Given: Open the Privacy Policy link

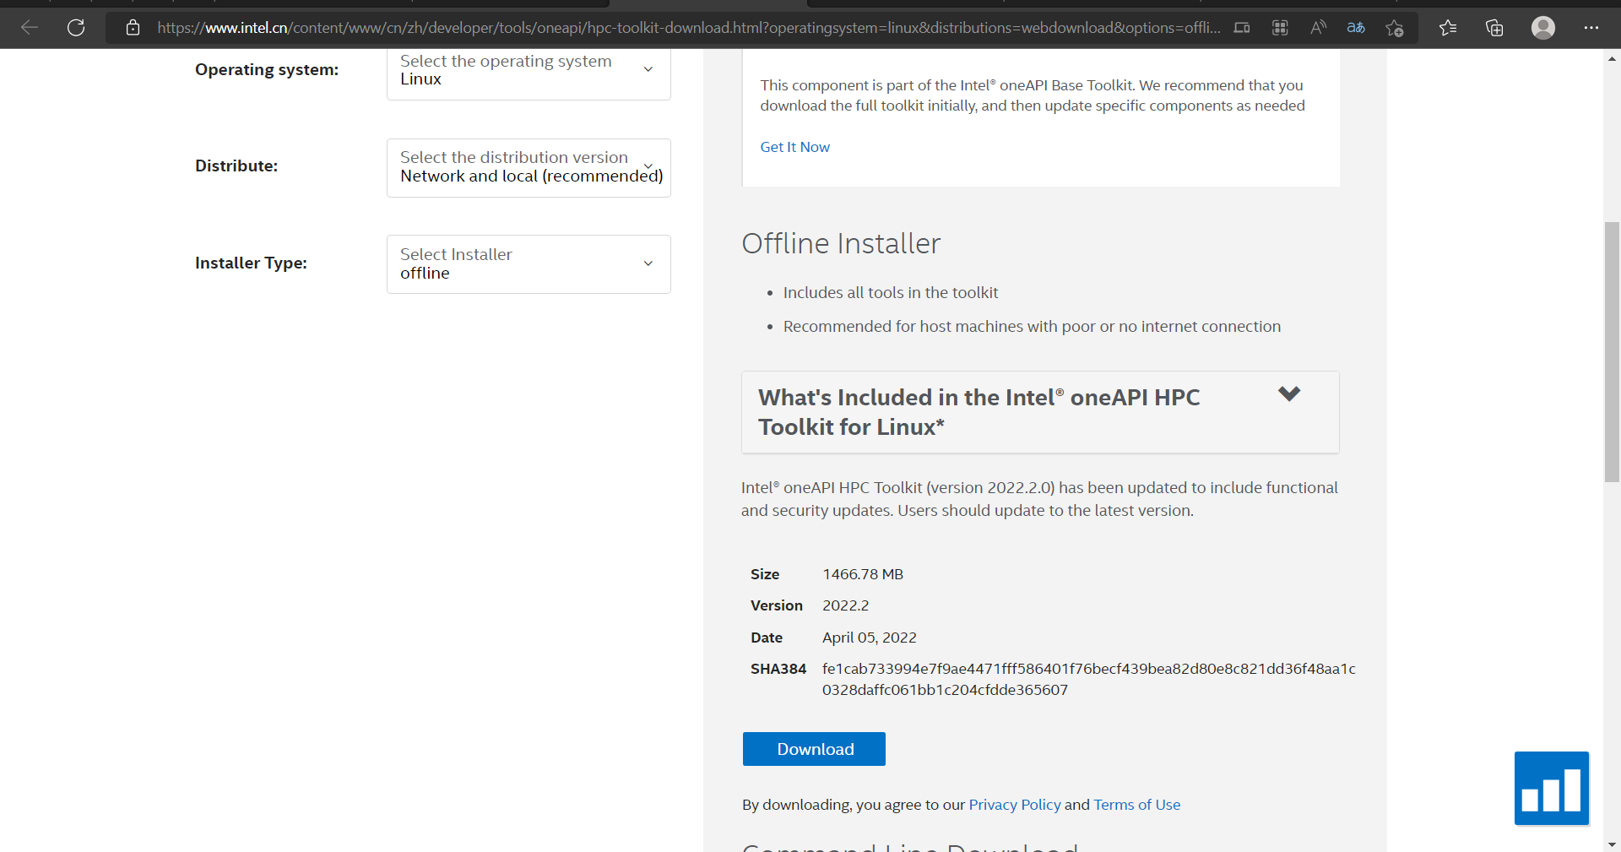Looking at the screenshot, I should (x=1014, y=805).
